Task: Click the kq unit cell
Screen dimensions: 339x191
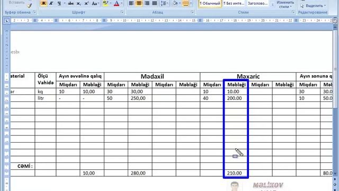Action: click(x=46, y=92)
